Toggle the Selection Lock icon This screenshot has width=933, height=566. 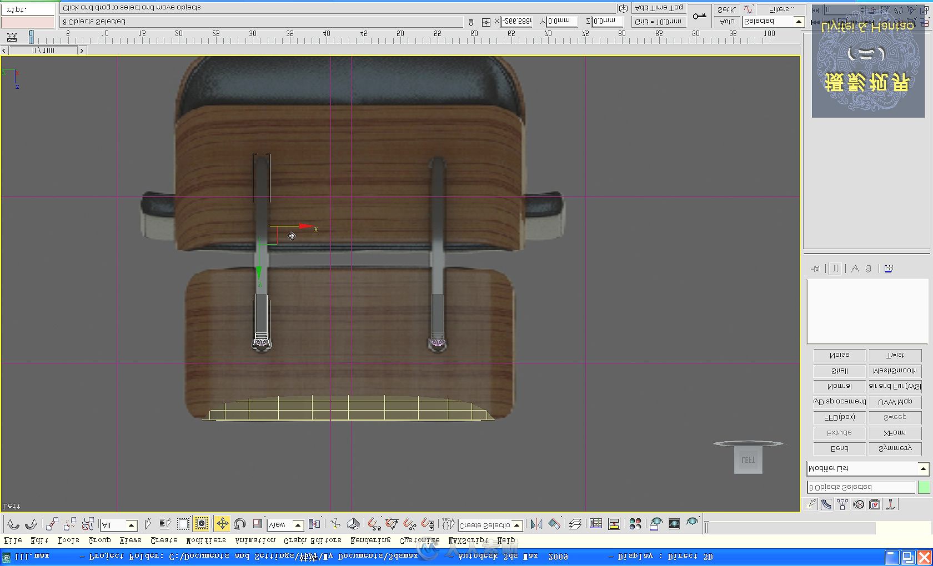pyautogui.click(x=471, y=22)
